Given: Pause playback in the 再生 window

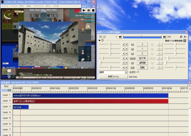Looking at the screenshot, I should pos(88,10).
